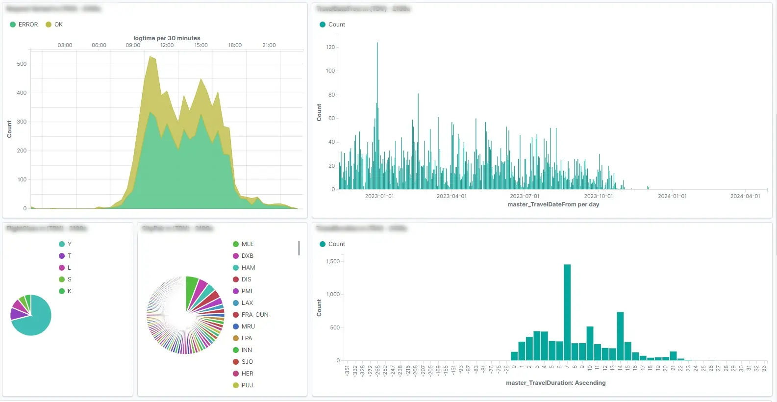Click the 18:00 time axis label
777x402 pixels.
pos(235,45)
